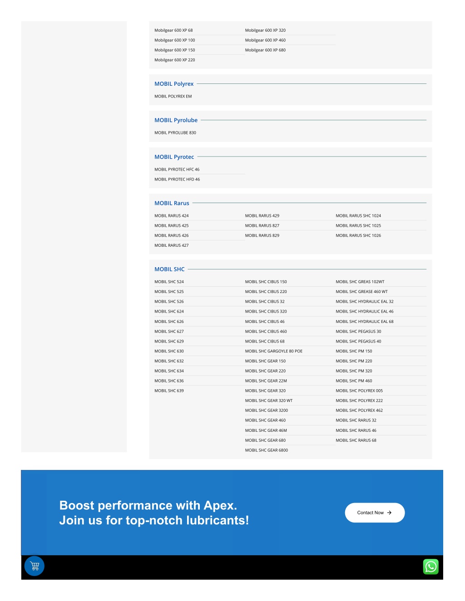View MOBIL SHC GEAR 320 WT
Image resolution: width=465 pixels, height=601 pixels.
point(269,401)
